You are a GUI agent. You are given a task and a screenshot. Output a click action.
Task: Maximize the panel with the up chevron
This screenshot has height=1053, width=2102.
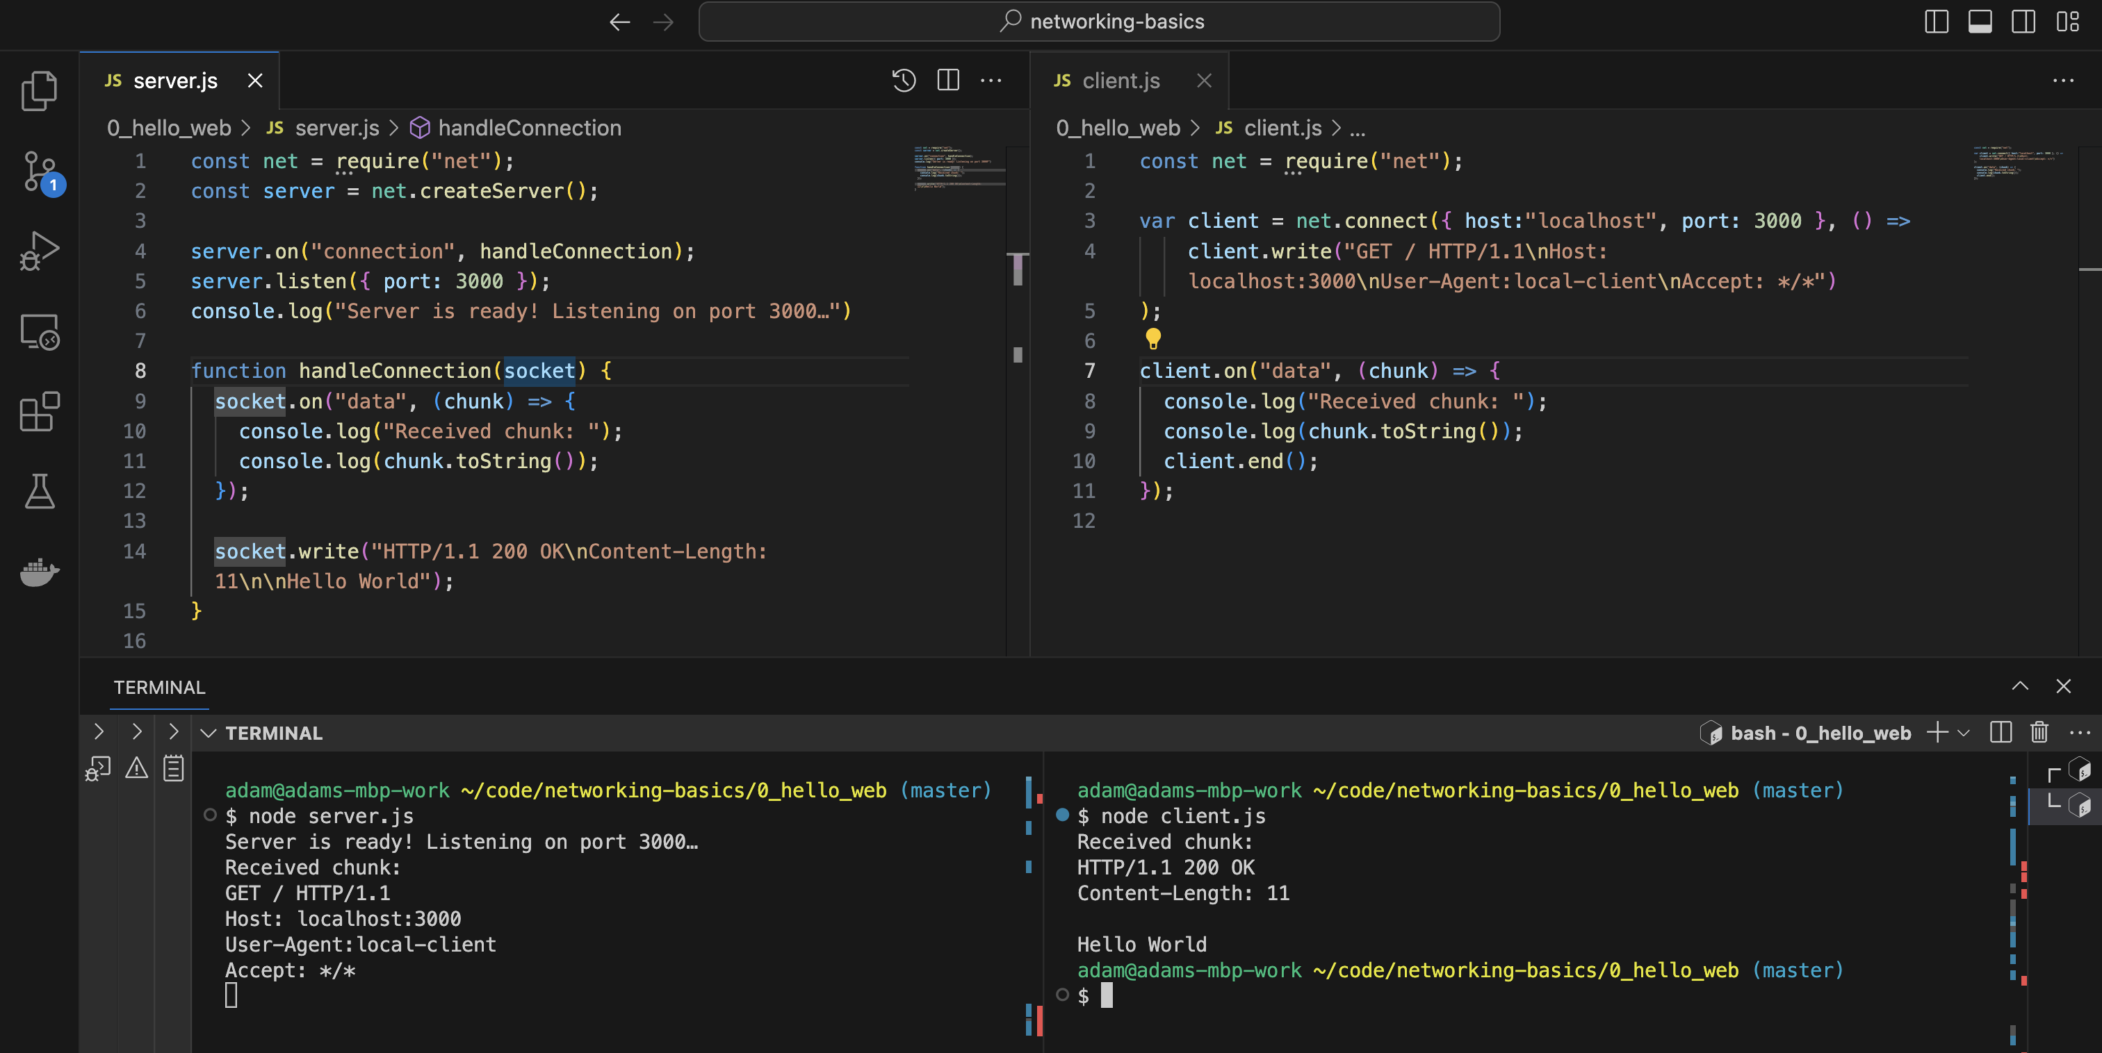(2019, 686)
